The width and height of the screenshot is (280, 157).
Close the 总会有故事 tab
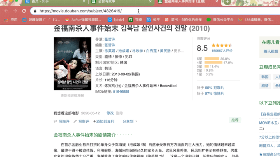point(150,2)
